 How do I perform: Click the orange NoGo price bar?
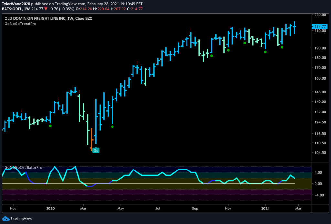[92, 139]
